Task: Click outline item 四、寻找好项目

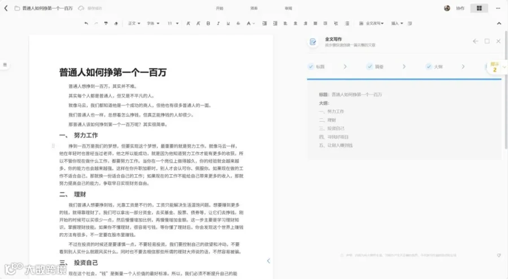Action: pyautogui.click(x=334, y=137)
